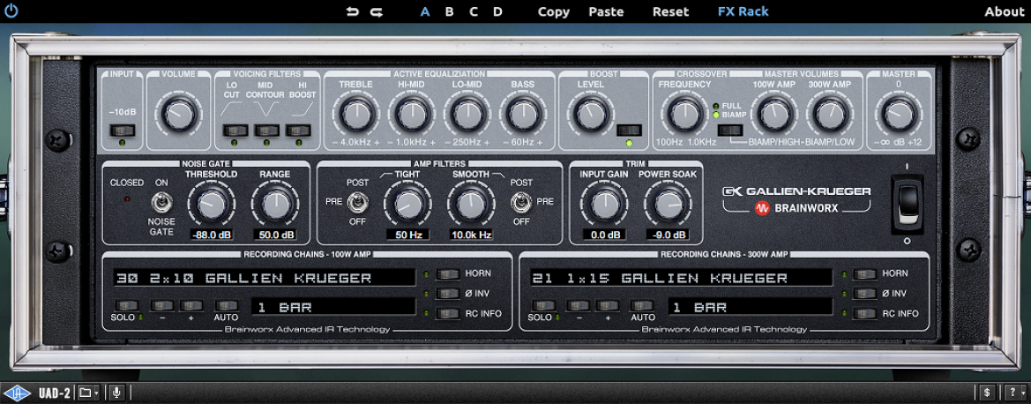Click RC Info on the 300W Amp chain
Image resolution: width=1031 pixels, height=404 pixels.
[x=865, y=314]
